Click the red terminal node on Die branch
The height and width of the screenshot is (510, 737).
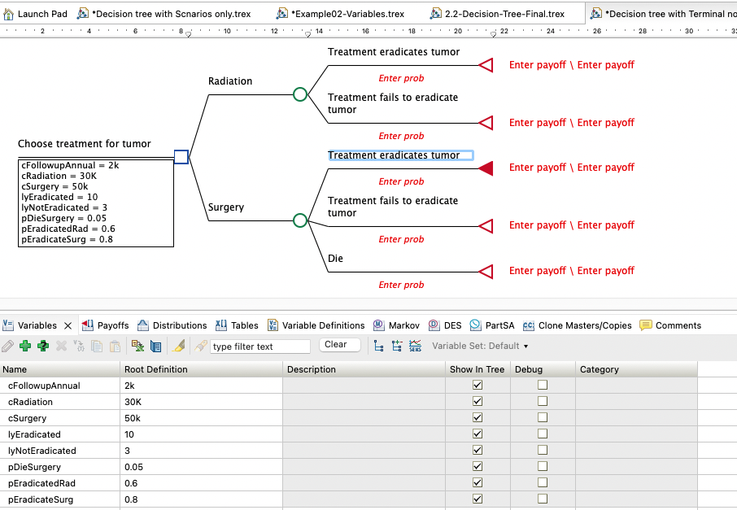[486, 271]
